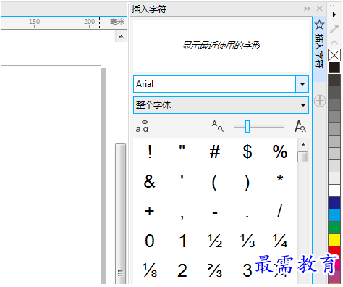Select the dark navy blue swatch

click(x=334, y=203)
